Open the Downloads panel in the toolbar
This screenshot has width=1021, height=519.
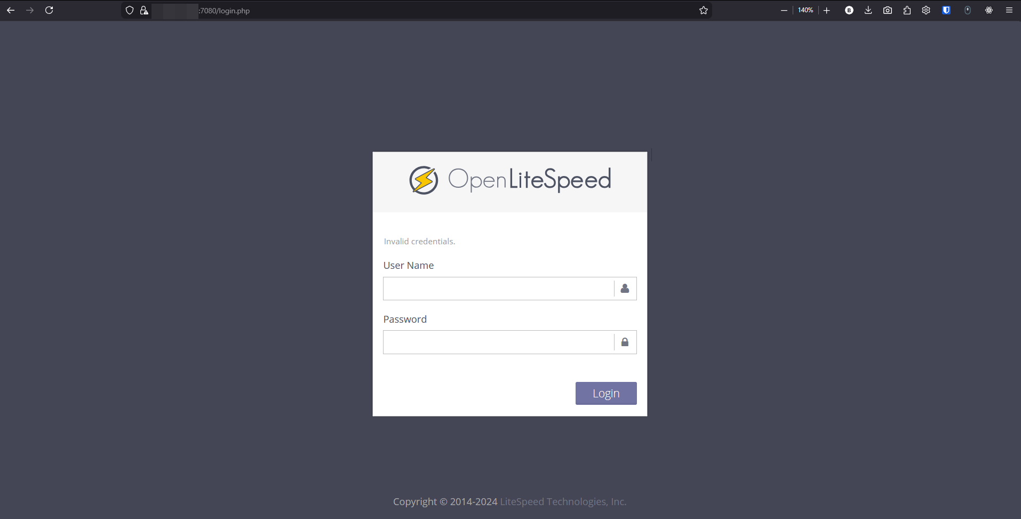click(x=868, y=10)
